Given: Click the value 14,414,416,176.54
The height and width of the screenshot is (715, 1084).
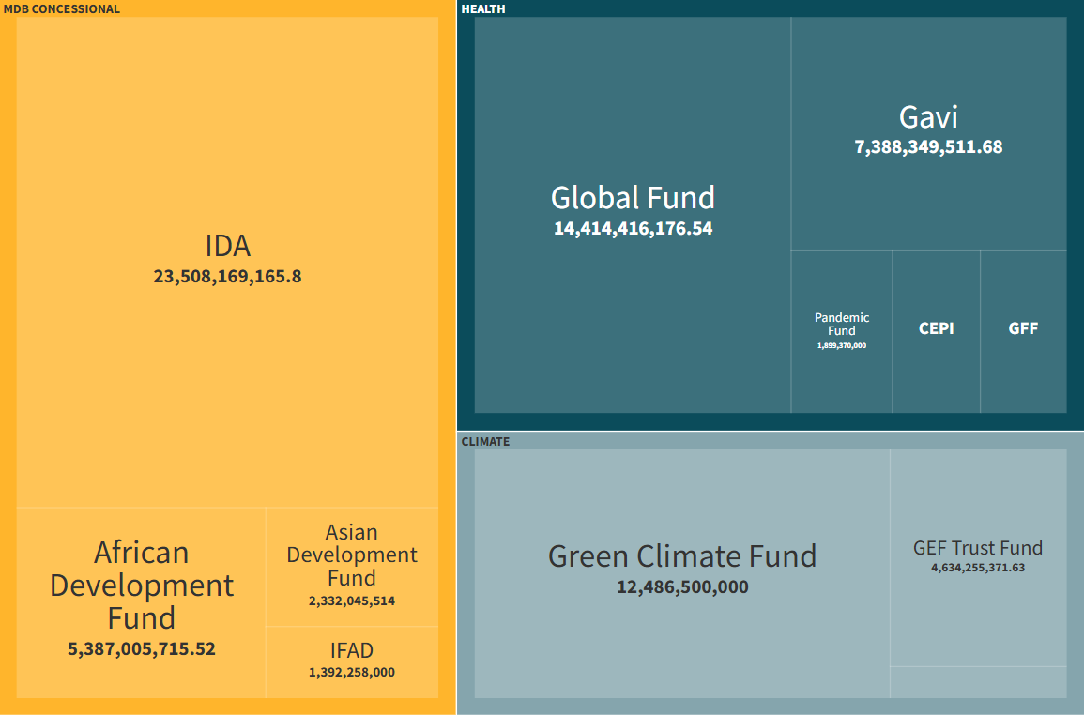Looking at the screenshot, I should [633, 229].
